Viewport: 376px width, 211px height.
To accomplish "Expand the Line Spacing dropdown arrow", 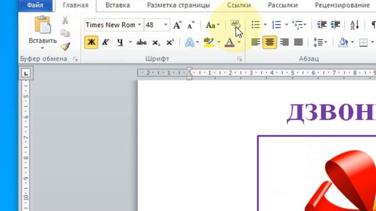I will (x=326, y=42).
